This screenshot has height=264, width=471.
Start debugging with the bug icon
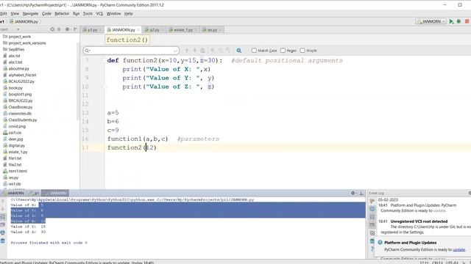tap(458, 21)
